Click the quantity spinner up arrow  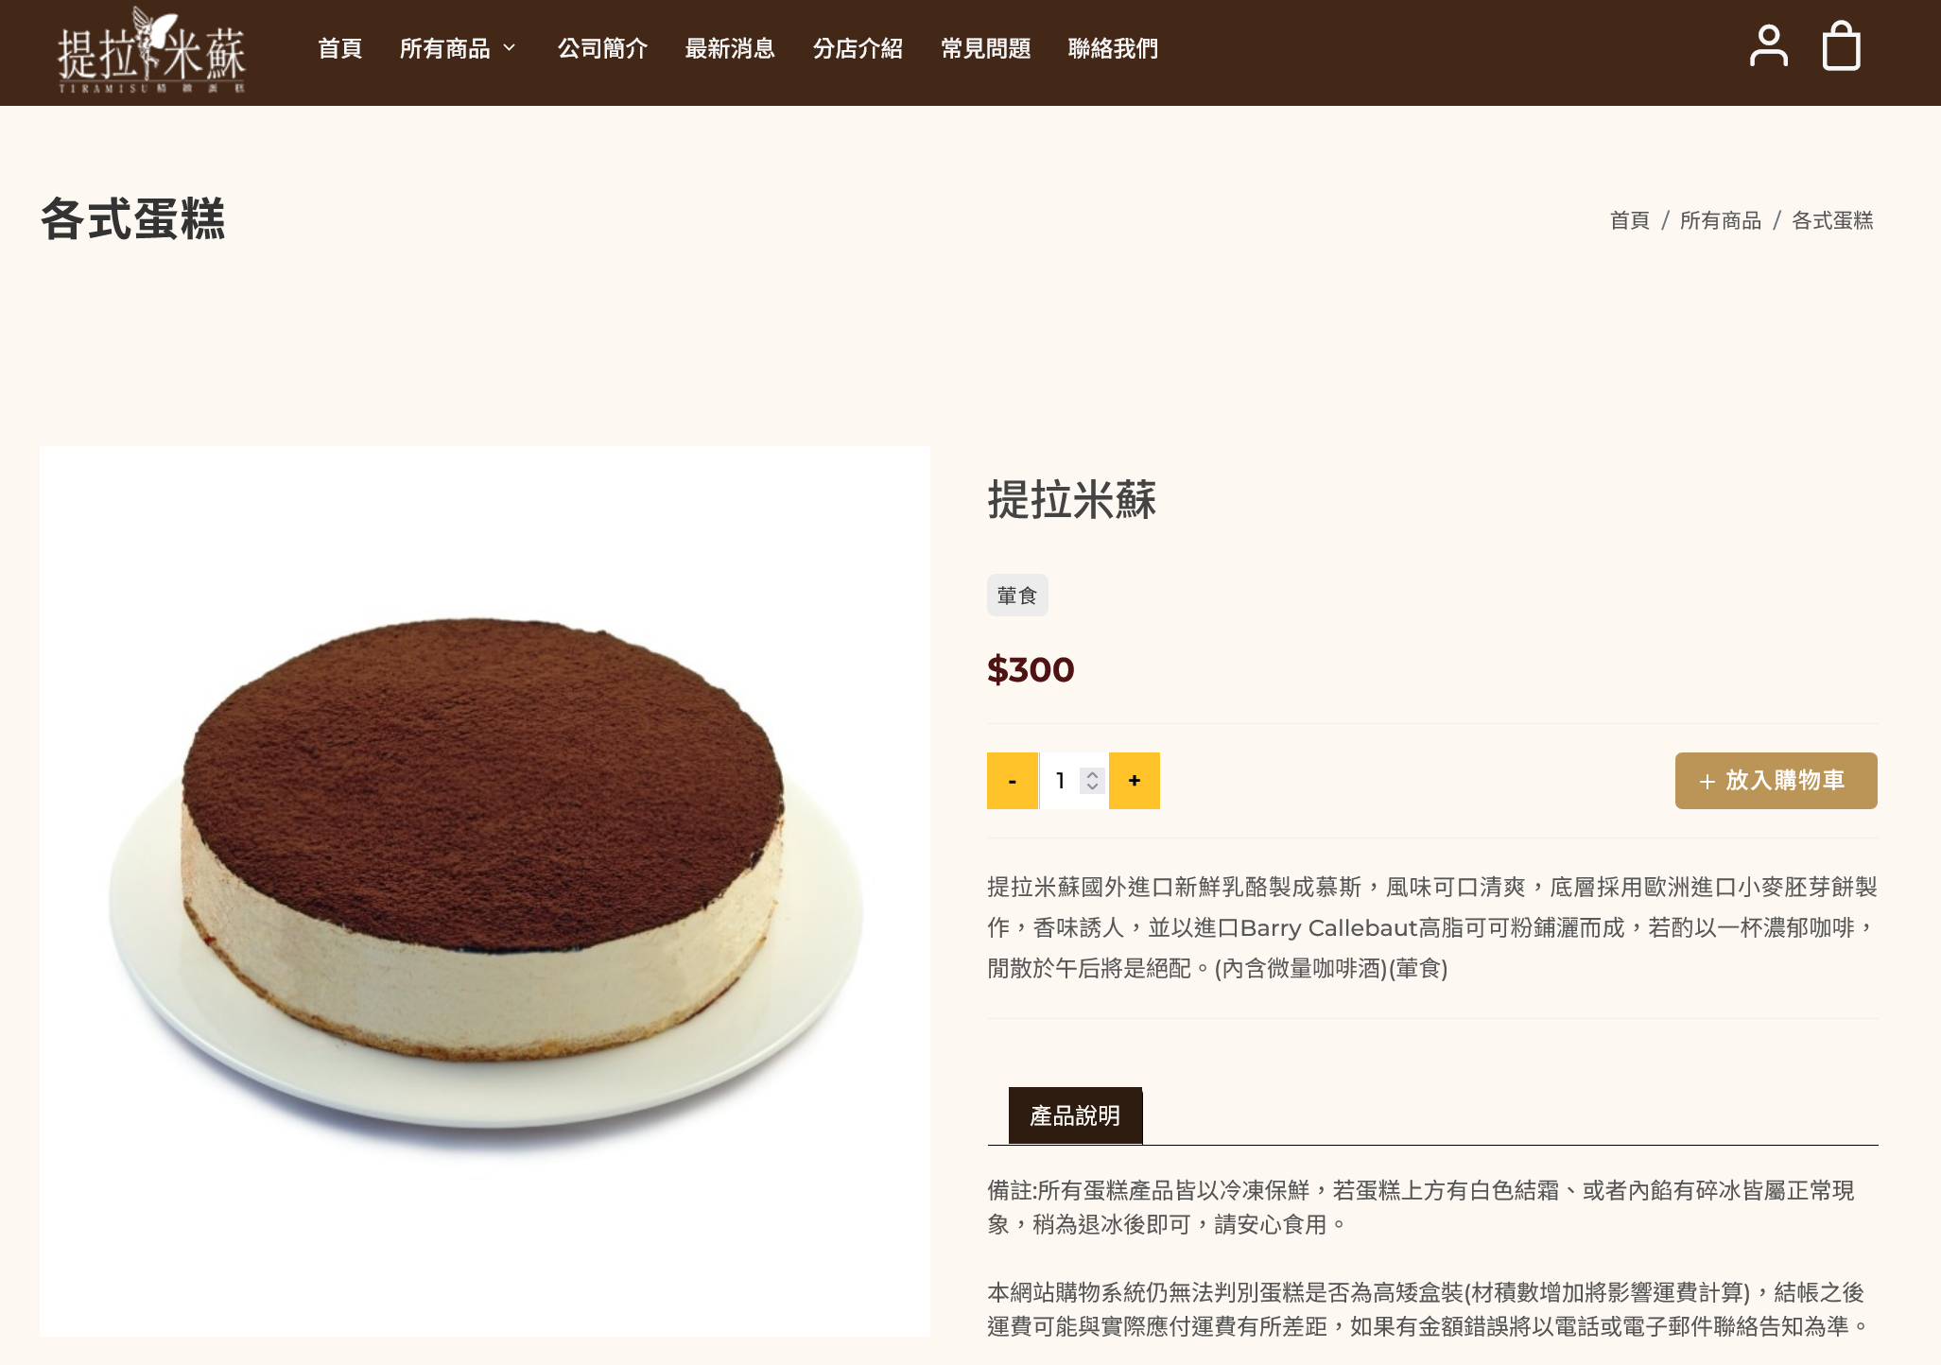tap(1093, 774)
